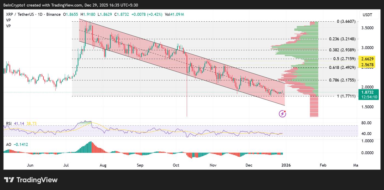The width and height of the screenshot is (384, 190).
Task: Click the TradingView logo at bottom left
Action: click(x=31, y=180)
